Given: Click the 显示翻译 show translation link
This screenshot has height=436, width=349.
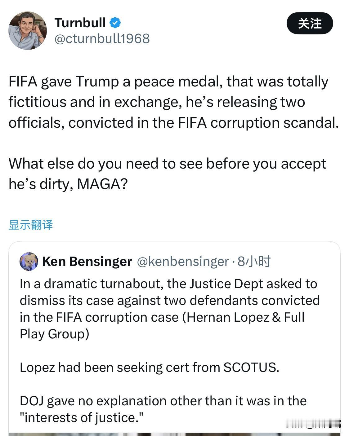Looking at the screenshot, I should pos(31,225).
